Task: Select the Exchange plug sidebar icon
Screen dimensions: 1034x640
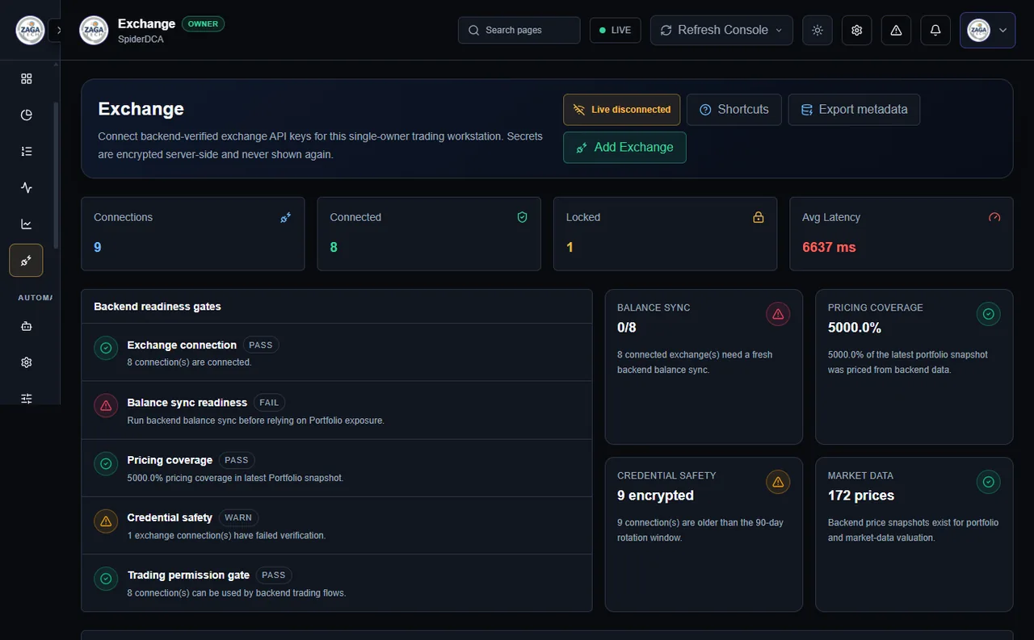Action: pyautogui.click(x=27, y=261)
